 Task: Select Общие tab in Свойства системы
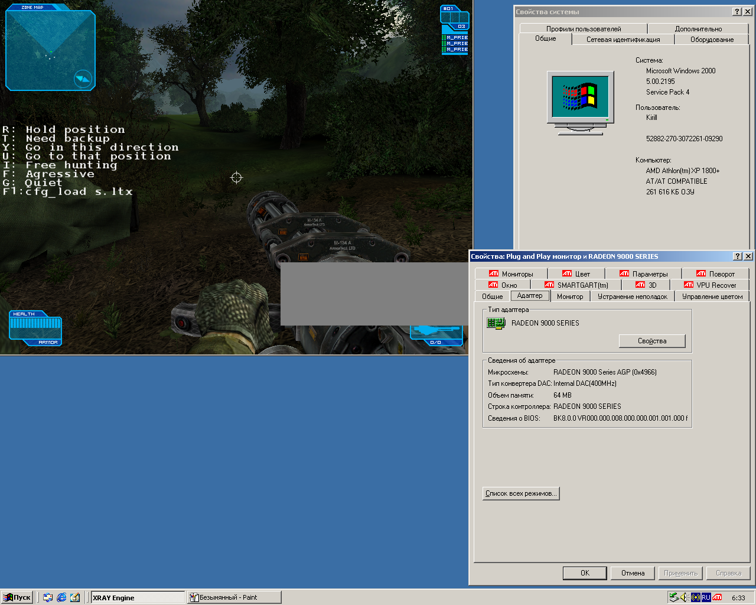pyautogui.click(x=546, y=38)
